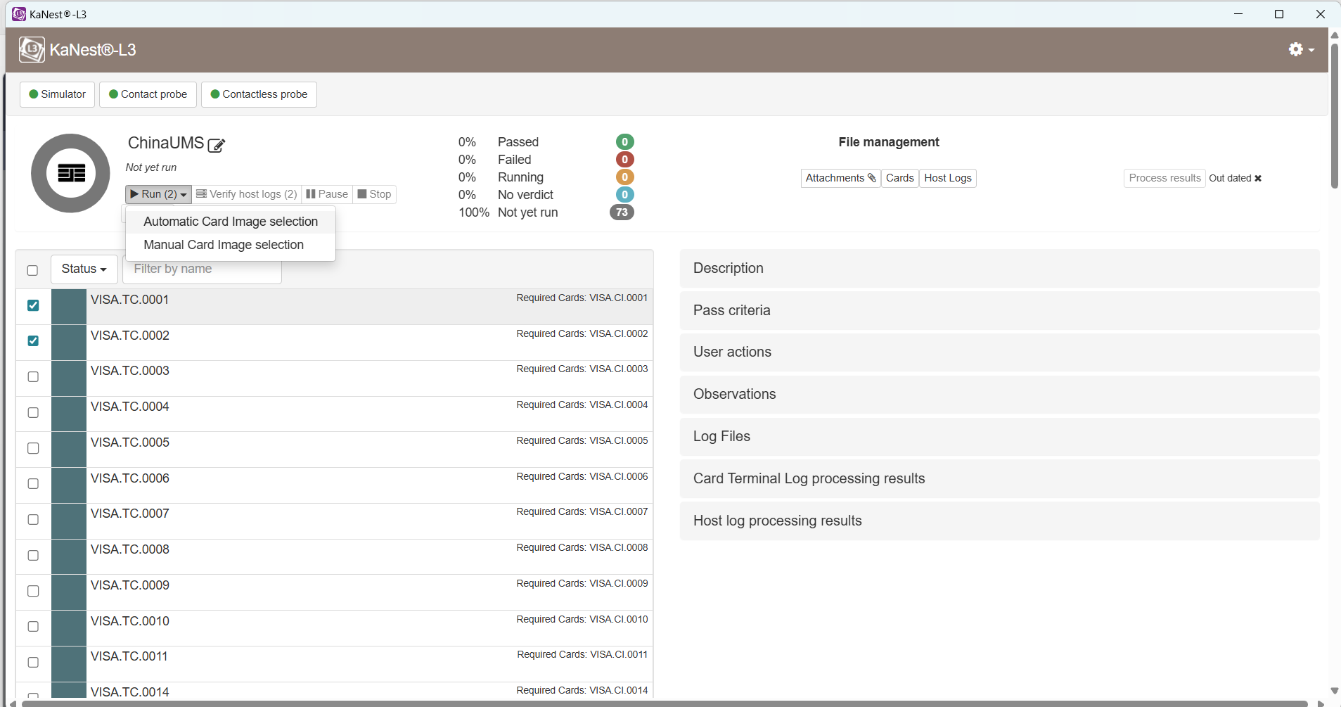Screen dimensions: 1341x707
Task: Check the VISA.TC.0010 checkbox
Action: tap(33, 626)
